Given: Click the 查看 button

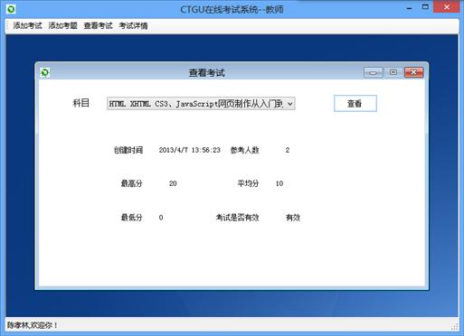Looking at the screenshot, I should pos(355,104).
